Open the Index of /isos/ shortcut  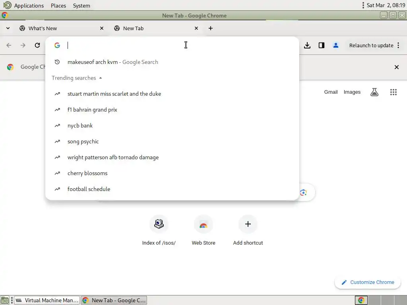click(159, 230)
